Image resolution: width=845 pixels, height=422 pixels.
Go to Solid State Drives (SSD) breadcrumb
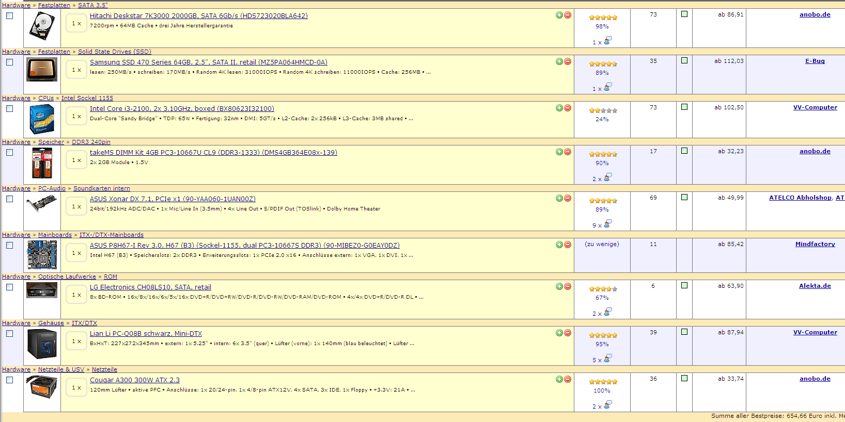[x=115, y=52]
